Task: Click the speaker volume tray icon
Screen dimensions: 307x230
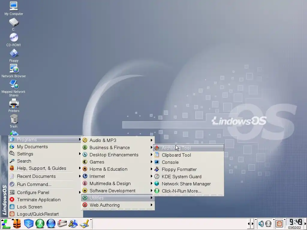Action: (261, 223)
